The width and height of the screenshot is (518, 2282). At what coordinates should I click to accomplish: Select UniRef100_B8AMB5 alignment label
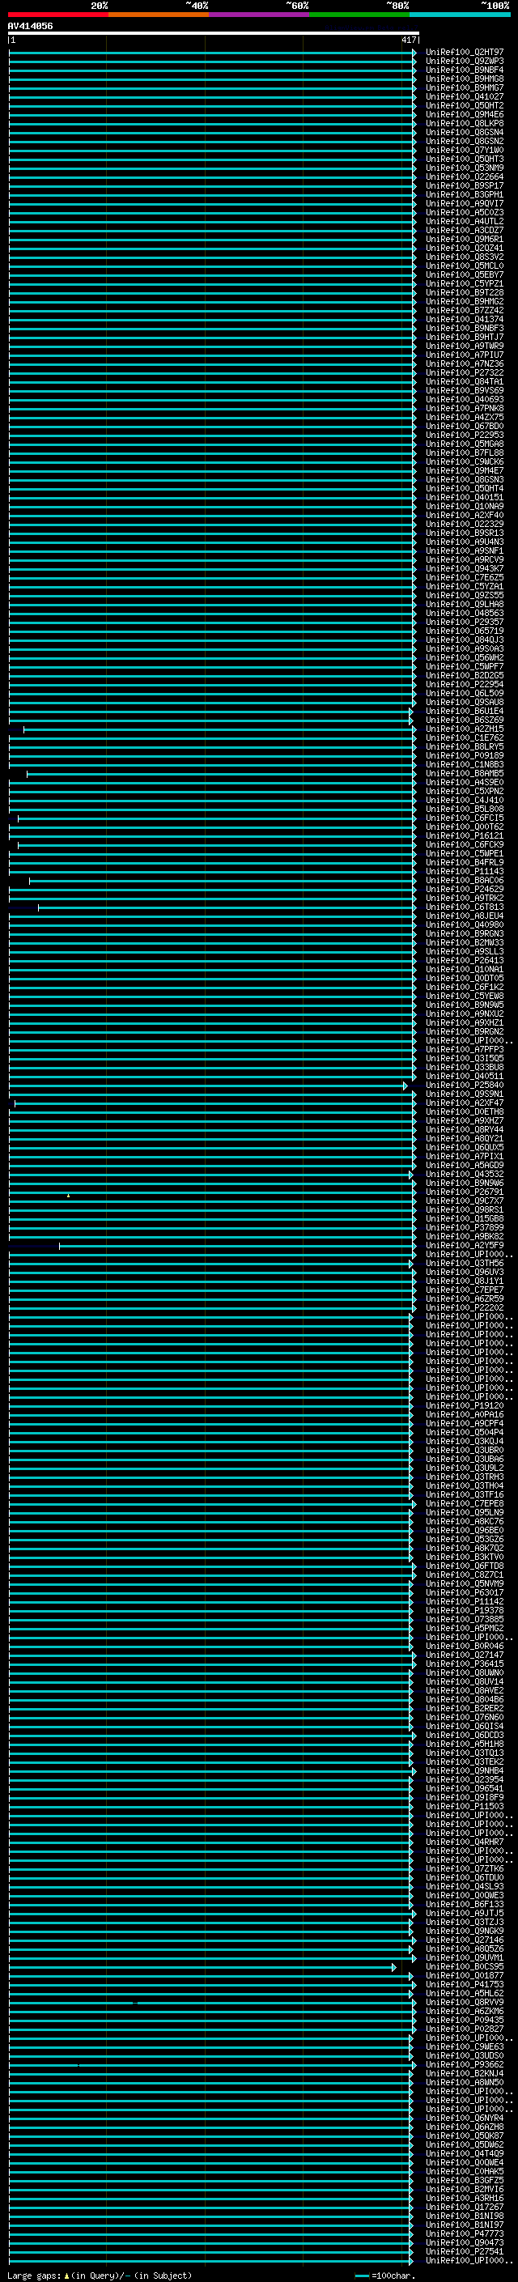point(464,773)
